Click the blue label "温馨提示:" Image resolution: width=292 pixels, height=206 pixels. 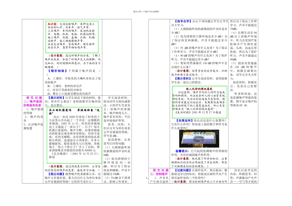click(182, 151)
